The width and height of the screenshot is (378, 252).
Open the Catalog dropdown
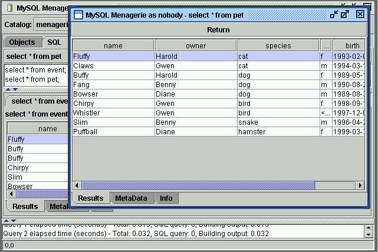pyautogui.click(x=51, y=25)
